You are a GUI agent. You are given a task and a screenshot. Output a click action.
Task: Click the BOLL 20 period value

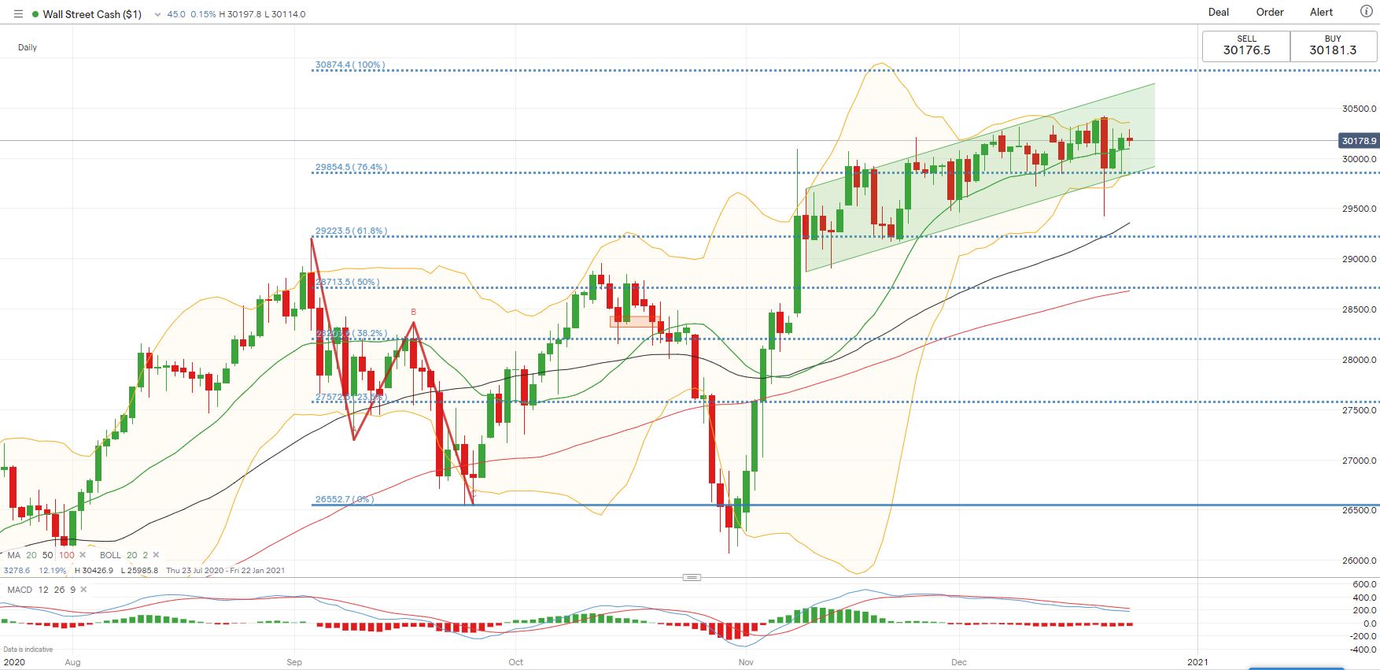coord(131,555)
